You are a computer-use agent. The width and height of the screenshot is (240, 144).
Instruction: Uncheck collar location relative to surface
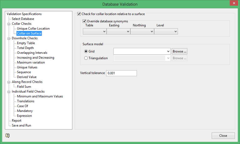coord(79,14)
